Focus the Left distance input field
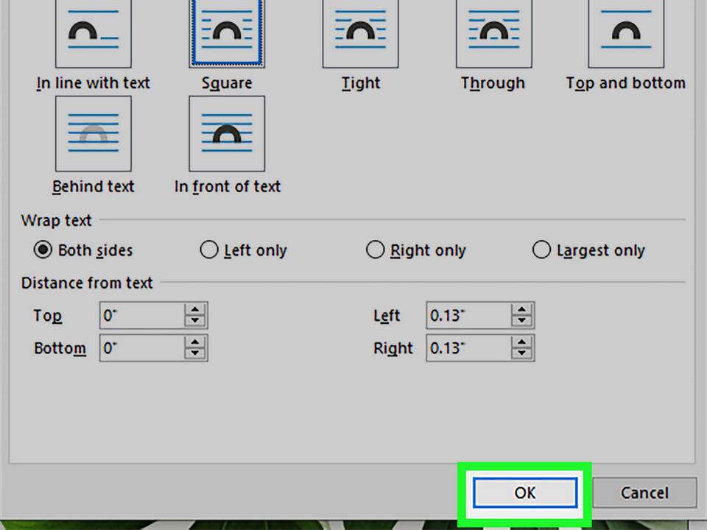The image size is (707, 530). [x=468, y=315]
